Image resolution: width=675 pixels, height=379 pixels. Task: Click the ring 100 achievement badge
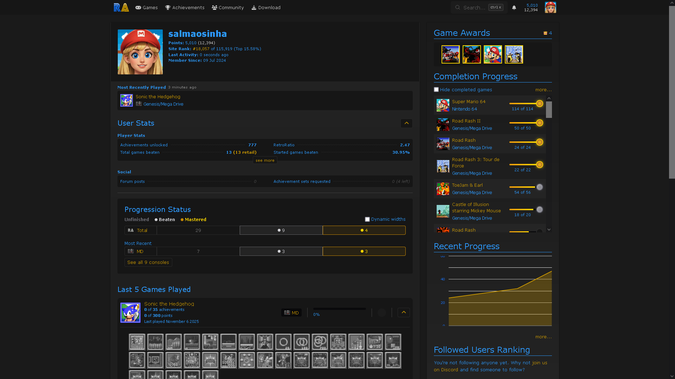[302, 342]
